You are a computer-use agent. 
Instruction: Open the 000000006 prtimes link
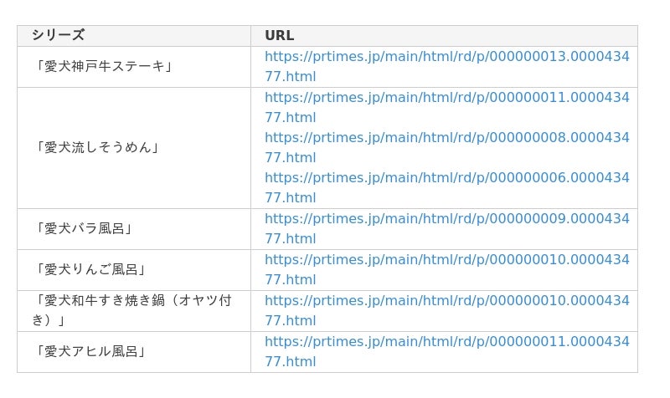pyautogui.click(x=446, y=178)
